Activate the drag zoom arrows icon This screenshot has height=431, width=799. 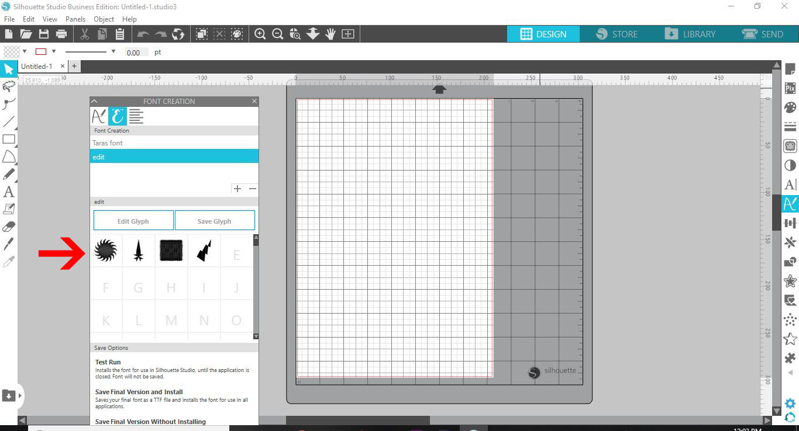(x=313, y=34)
